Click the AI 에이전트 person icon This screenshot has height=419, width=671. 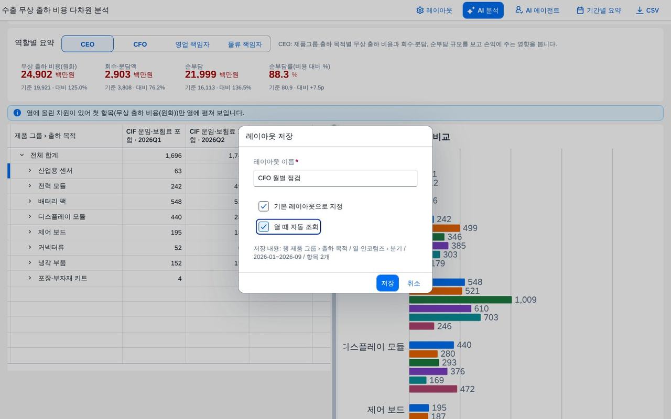click(x=519, y=10)
